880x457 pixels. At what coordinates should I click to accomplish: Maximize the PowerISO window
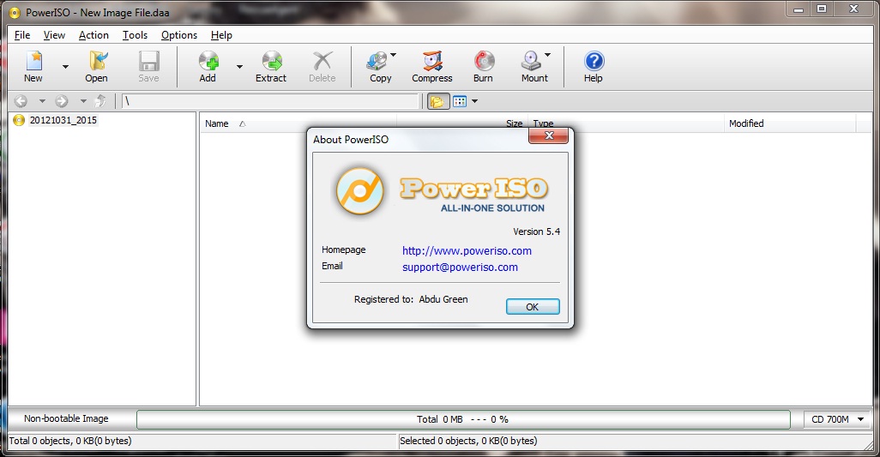click(822, 9)
